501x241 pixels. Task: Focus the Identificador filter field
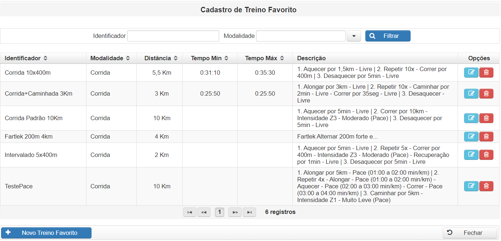click(173, 36)
